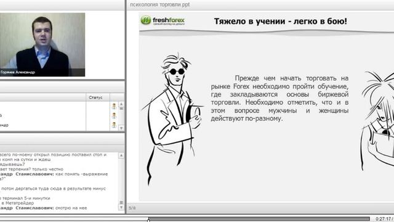The image size is (394, 222).
Task: Click the chat message 'смотрю на нее'
Action: tap(71, 208)
